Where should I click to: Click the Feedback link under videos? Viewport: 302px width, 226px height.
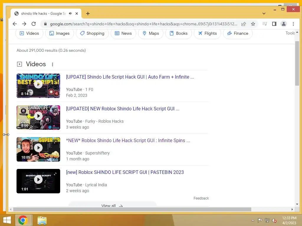point(201,198)
